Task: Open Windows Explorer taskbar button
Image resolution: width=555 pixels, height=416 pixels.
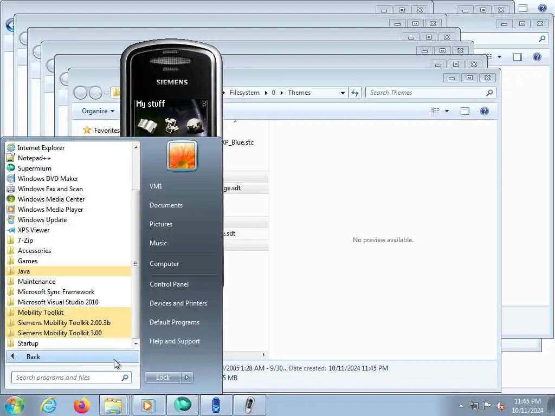Action: click(113, 405)
